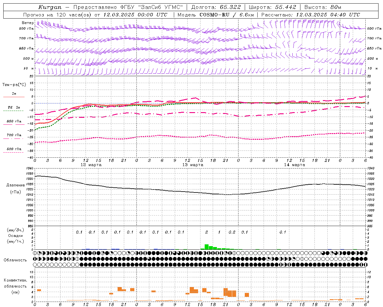The image size is (383, 307).
Task: Click the (гПа) pressure unit label
Action: point(16,192)
